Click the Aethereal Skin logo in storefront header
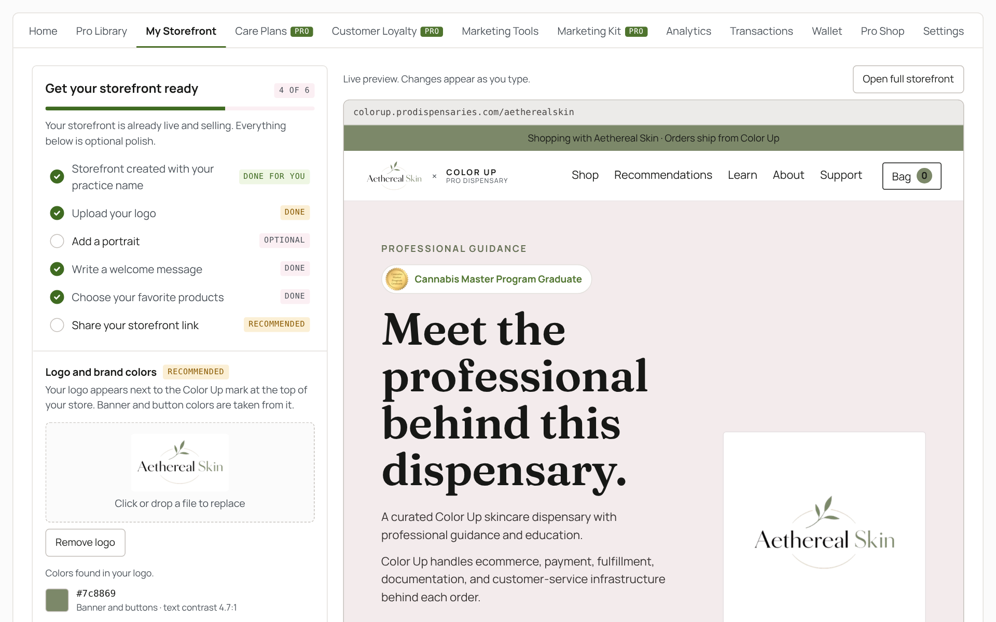The image size is (996, 622). pos(394,176)
